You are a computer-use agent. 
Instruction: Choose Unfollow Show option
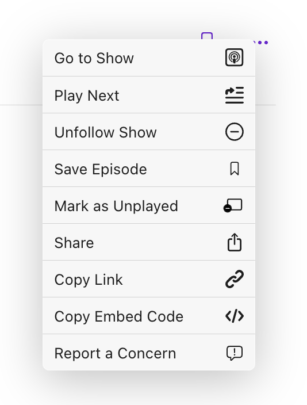[149, 132]
